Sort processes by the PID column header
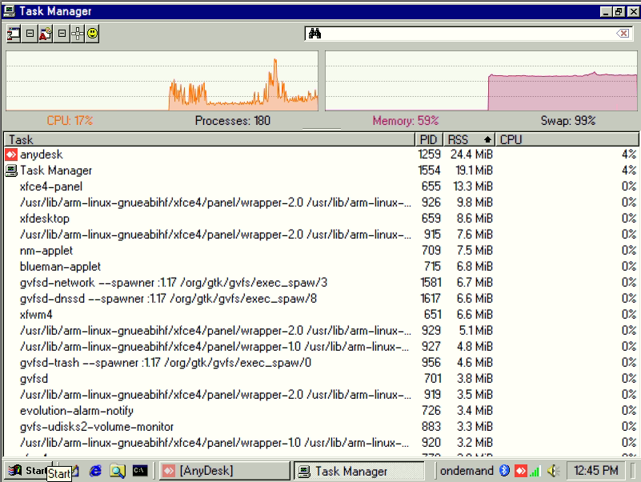641x482 pixels. 429,139
